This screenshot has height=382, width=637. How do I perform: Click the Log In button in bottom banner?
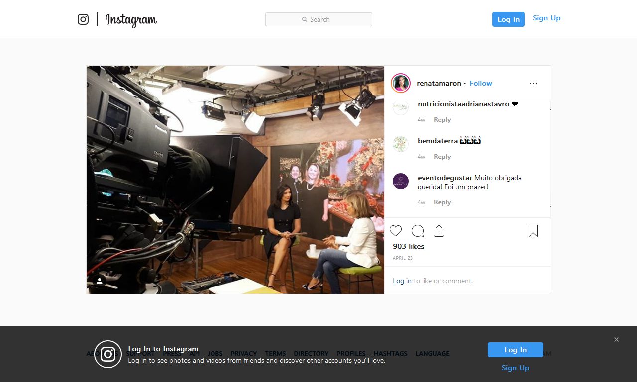pyautogui.click(x=515, y=350)
